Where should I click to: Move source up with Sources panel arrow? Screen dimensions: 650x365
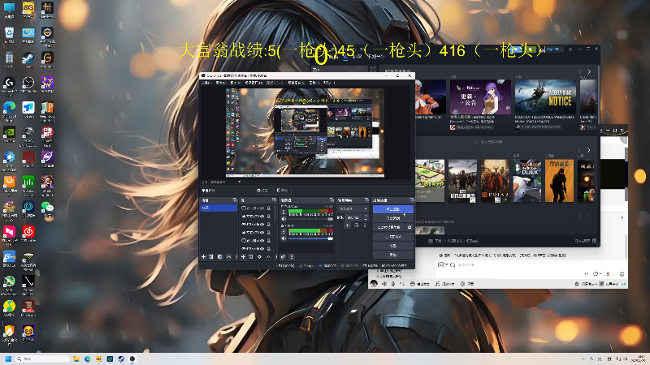click(x=268, y=257)
